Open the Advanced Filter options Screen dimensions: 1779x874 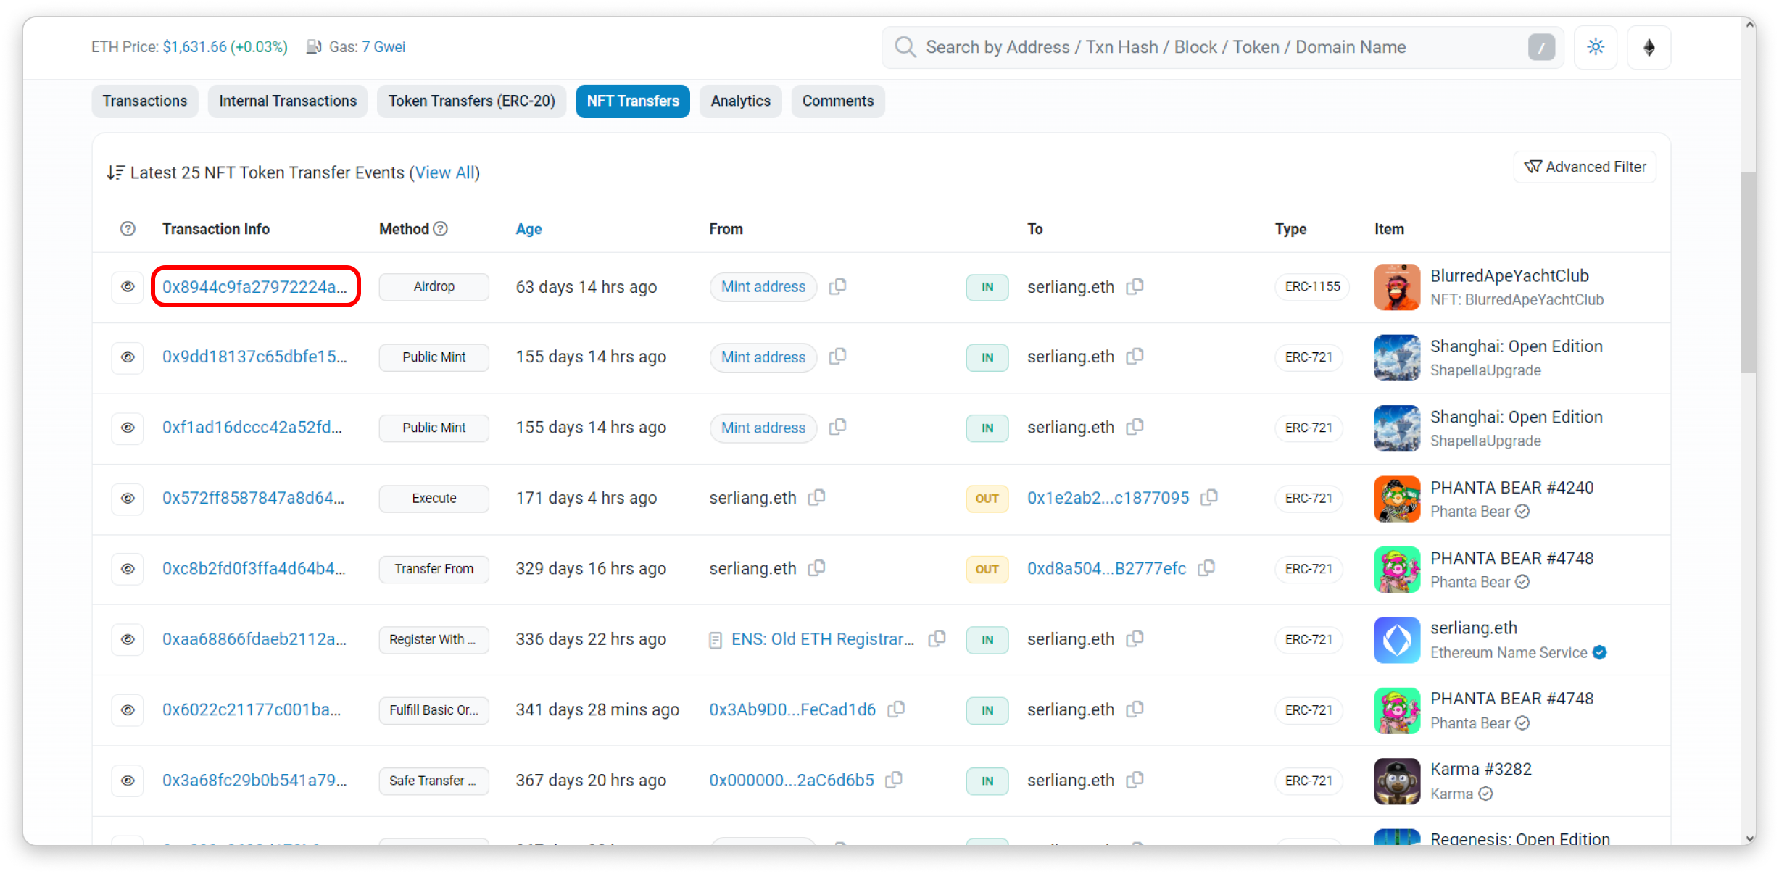(x=1585, y=167)
